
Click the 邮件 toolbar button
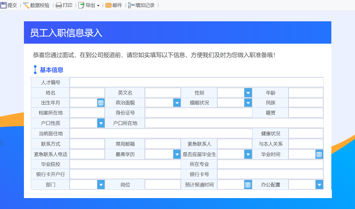pos(114,5)
